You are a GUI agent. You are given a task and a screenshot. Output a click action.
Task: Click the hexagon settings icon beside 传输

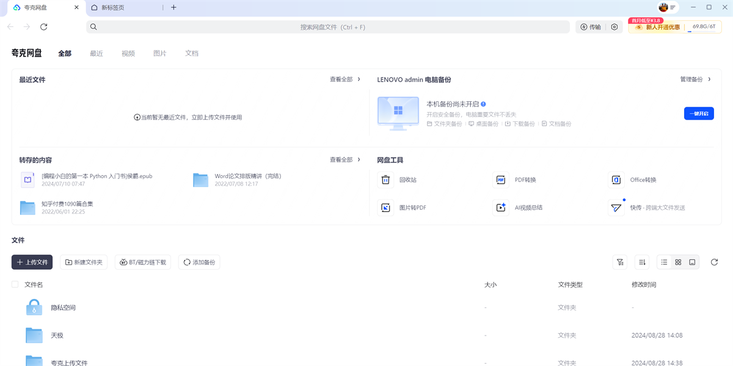tap(614, 27)
